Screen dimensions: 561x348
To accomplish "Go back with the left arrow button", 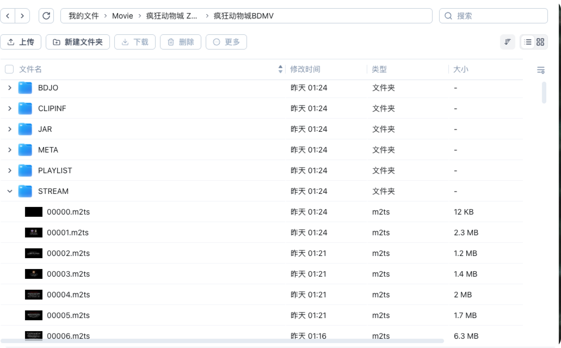I will (8, 16).
